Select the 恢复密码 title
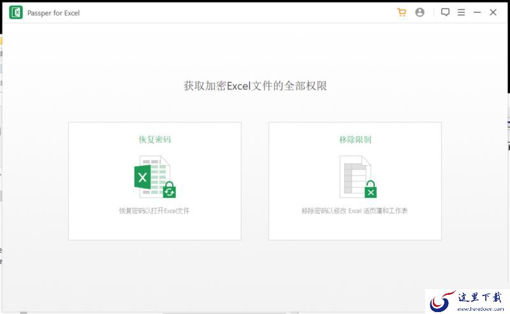The image size is (510, 314). (155, 139)
